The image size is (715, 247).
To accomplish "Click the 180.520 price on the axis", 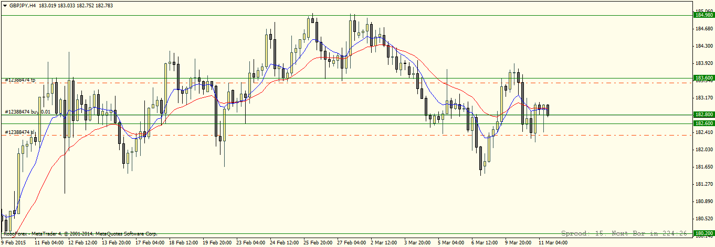I will 704,219.
